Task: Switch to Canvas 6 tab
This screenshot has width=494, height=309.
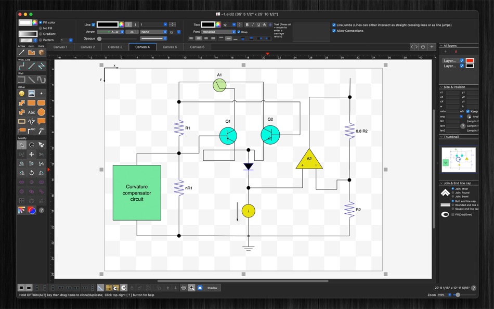Action: coord(197,47)
